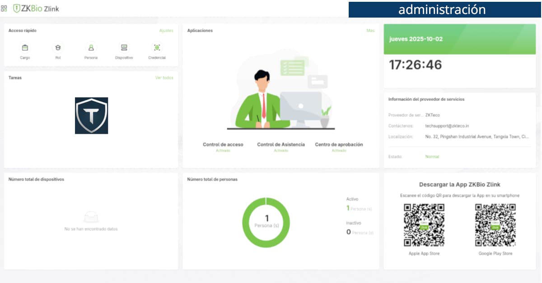Image resolution: width=542 pixels, height=283 pixels.
Task: Open Más in the Aplicaciones panel
Action: 371,31
